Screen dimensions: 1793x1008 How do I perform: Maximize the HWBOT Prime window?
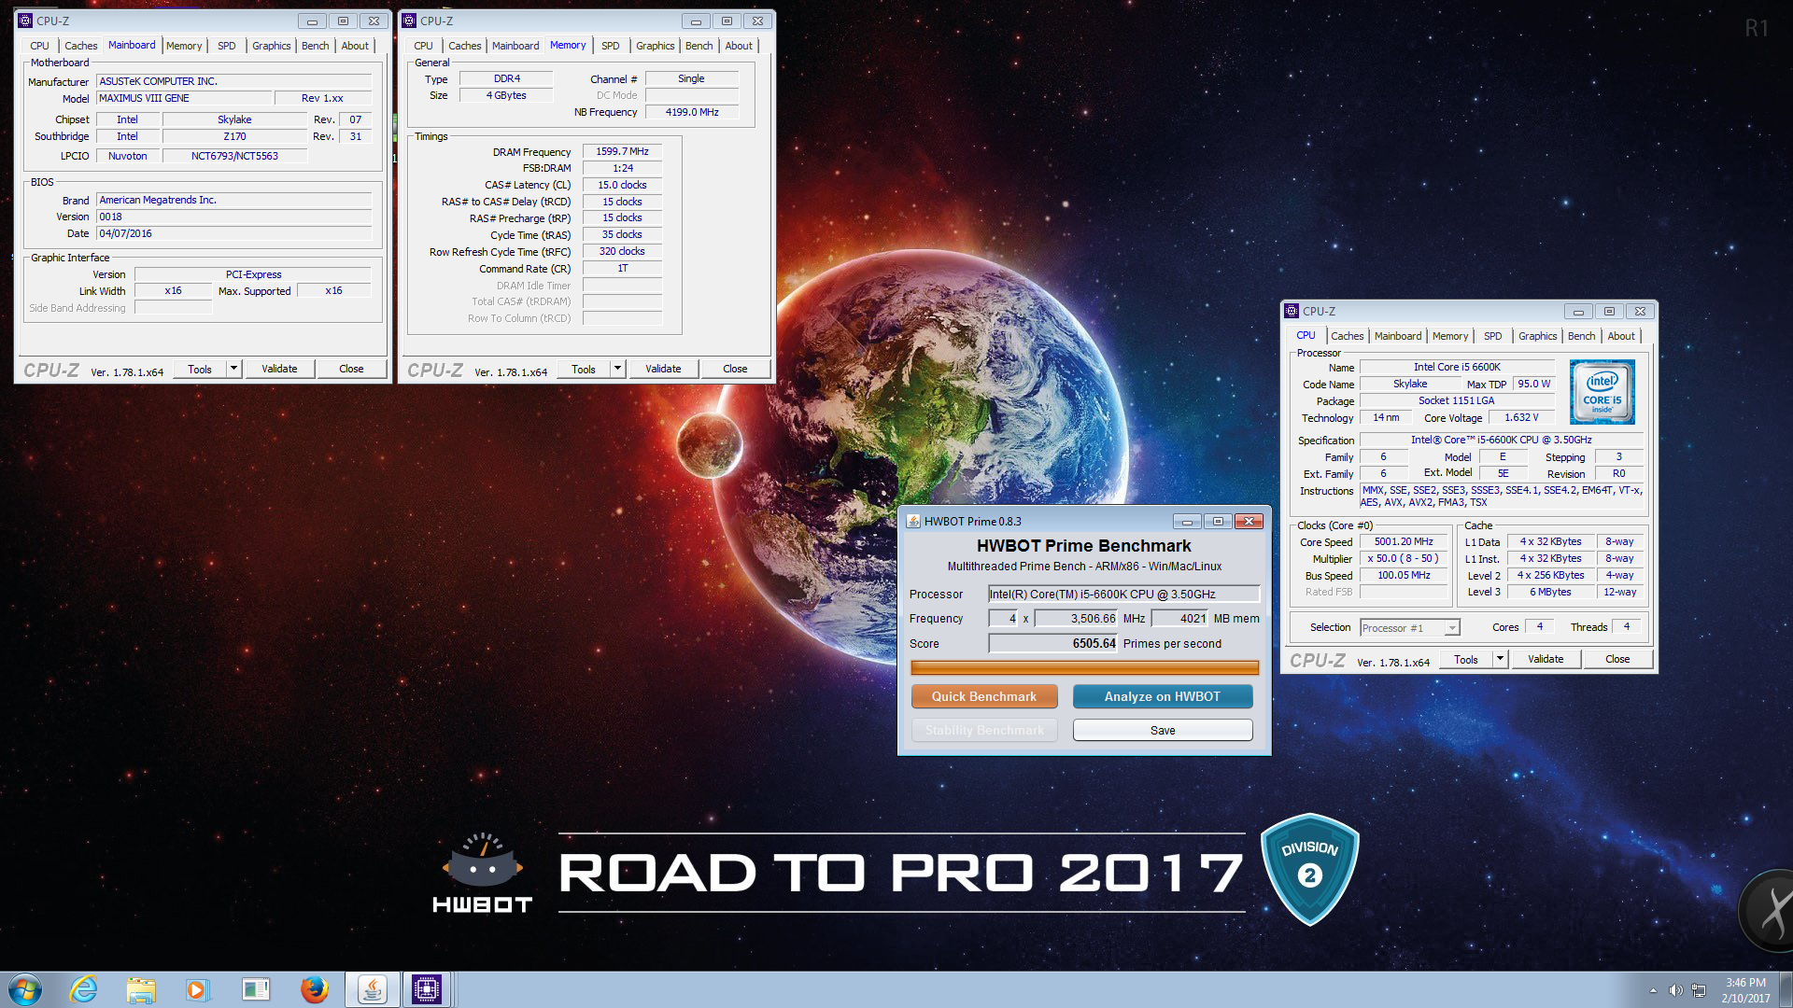1218,522
